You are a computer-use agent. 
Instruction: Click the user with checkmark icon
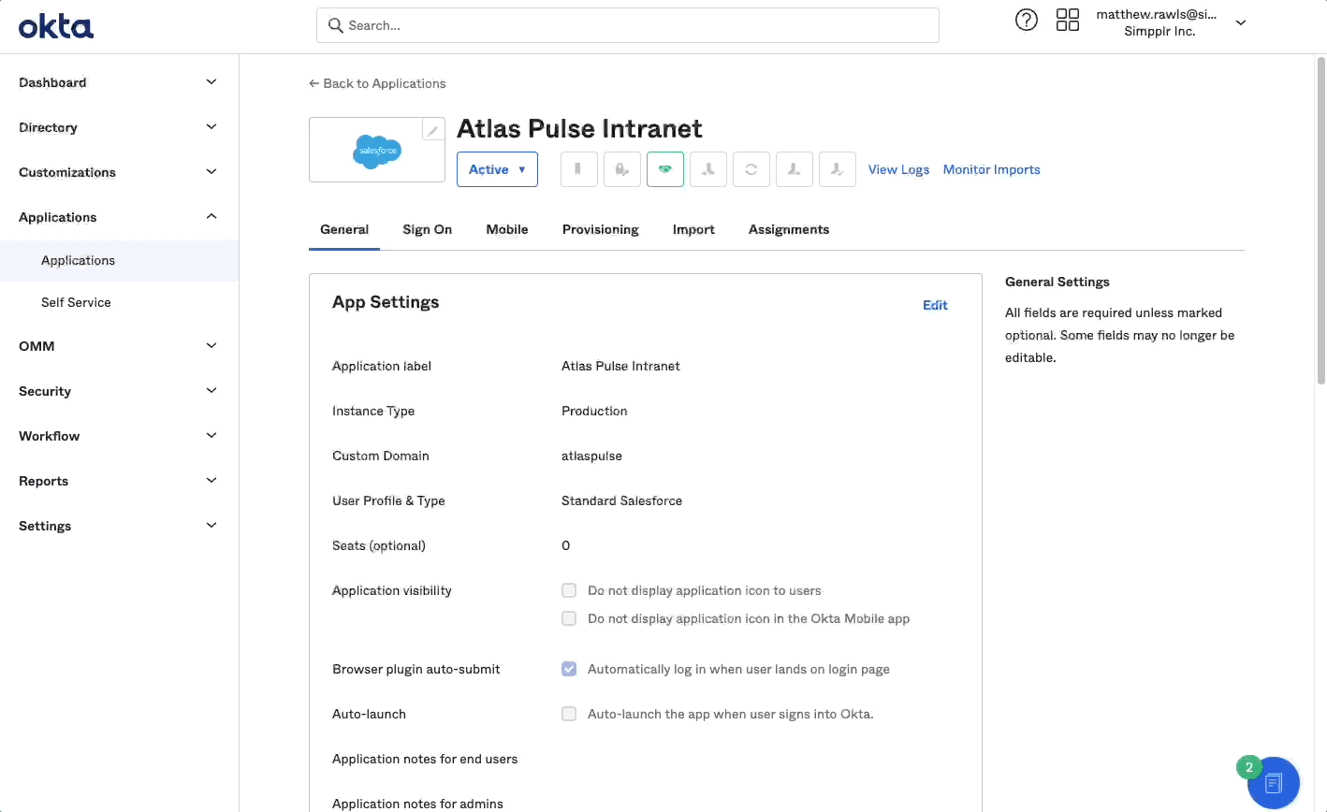838,169
